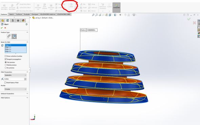This screenshot has width=200, height=125.
Task: Open Appearances color sphere in task pane
Action: [199, 33]
